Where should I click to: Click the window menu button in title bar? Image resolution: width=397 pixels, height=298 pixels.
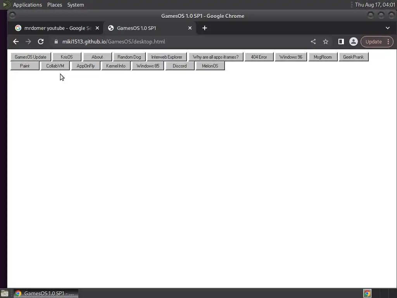click(x=12, y=16)
